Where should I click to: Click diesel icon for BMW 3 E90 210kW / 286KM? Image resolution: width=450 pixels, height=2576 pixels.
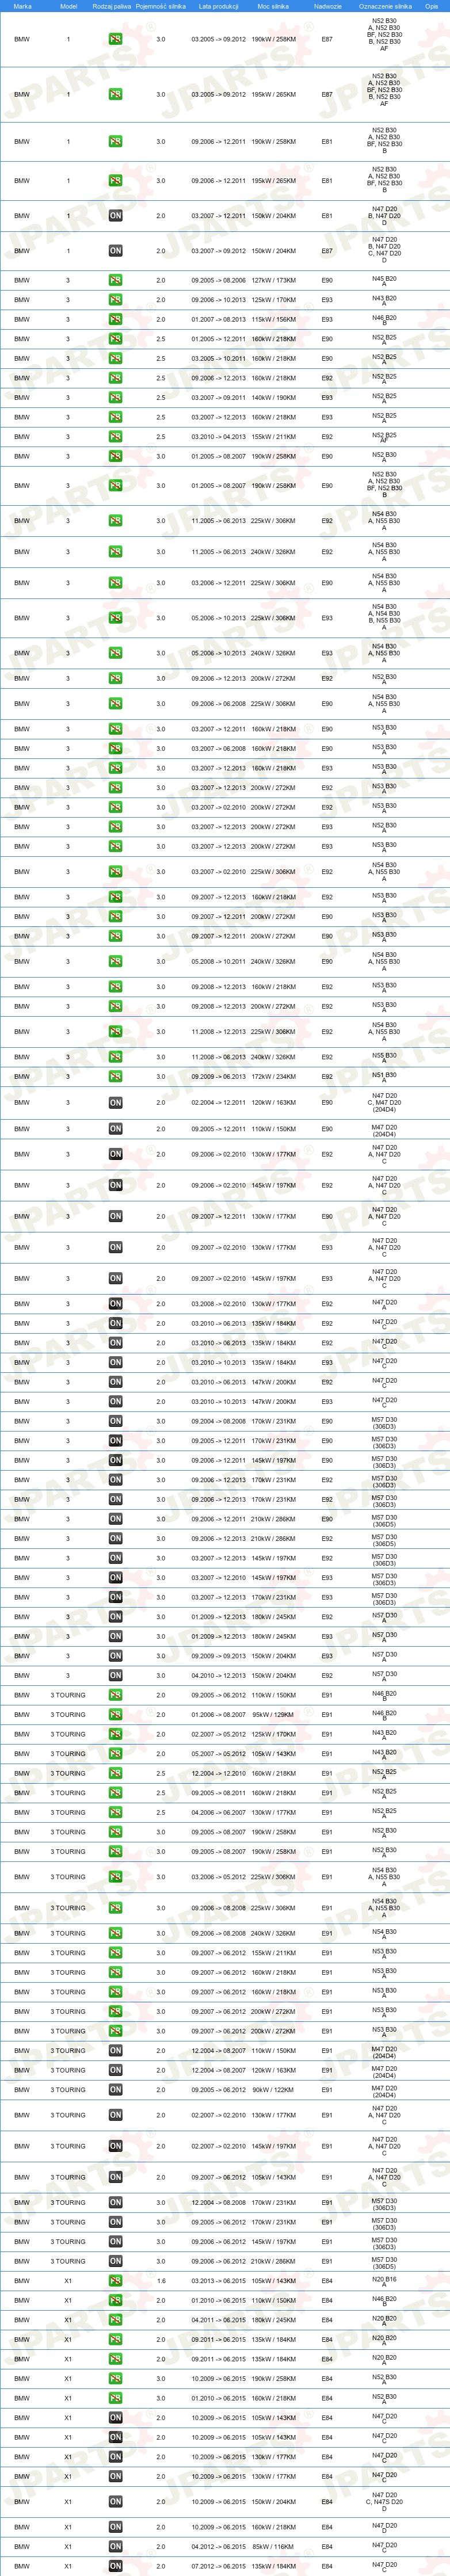[115, 1518]
